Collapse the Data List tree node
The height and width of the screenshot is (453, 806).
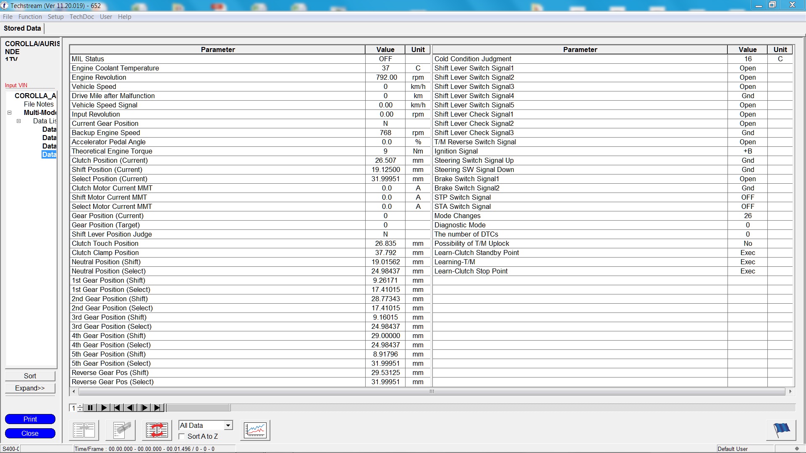coord(18,121)
